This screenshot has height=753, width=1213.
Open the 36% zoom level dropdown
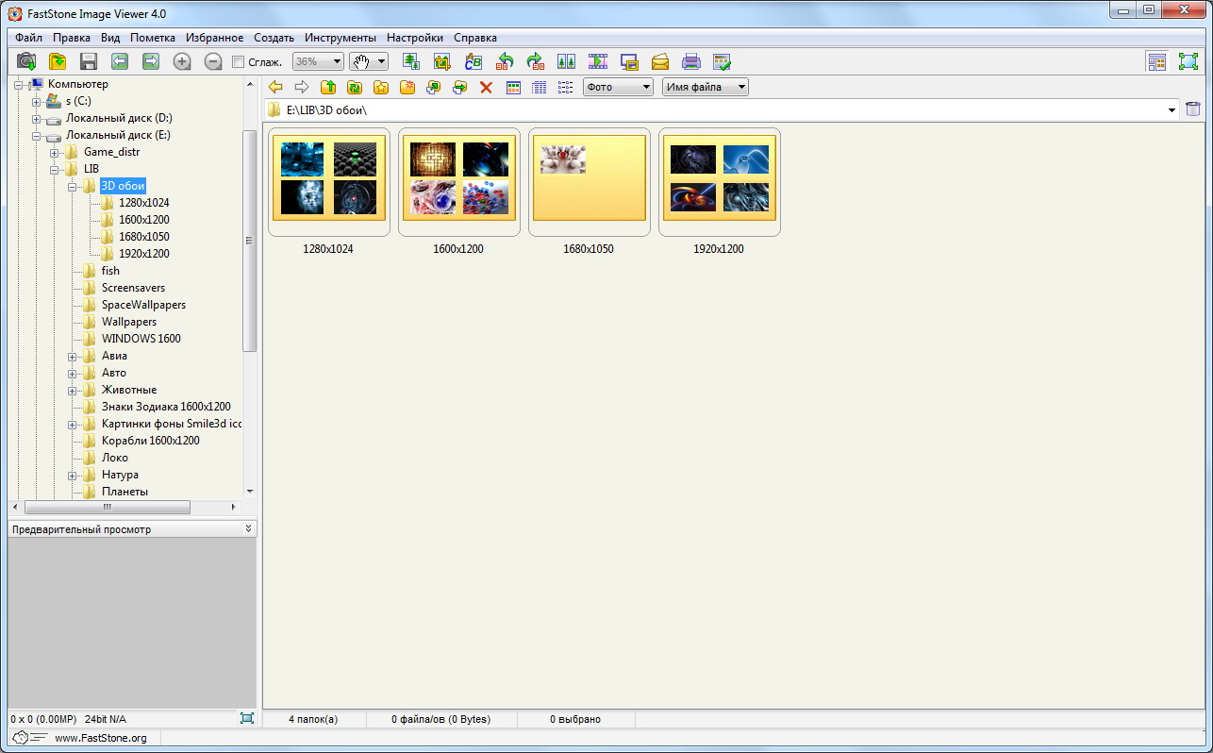pos(318,61)
